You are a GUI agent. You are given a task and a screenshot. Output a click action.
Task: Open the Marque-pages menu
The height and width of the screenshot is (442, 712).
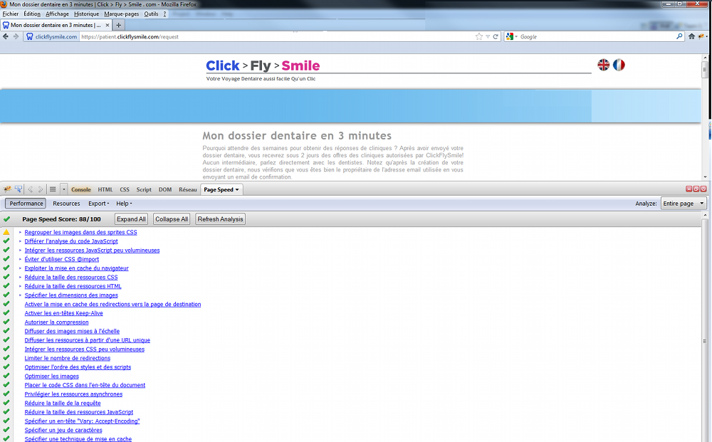[122, 14]
